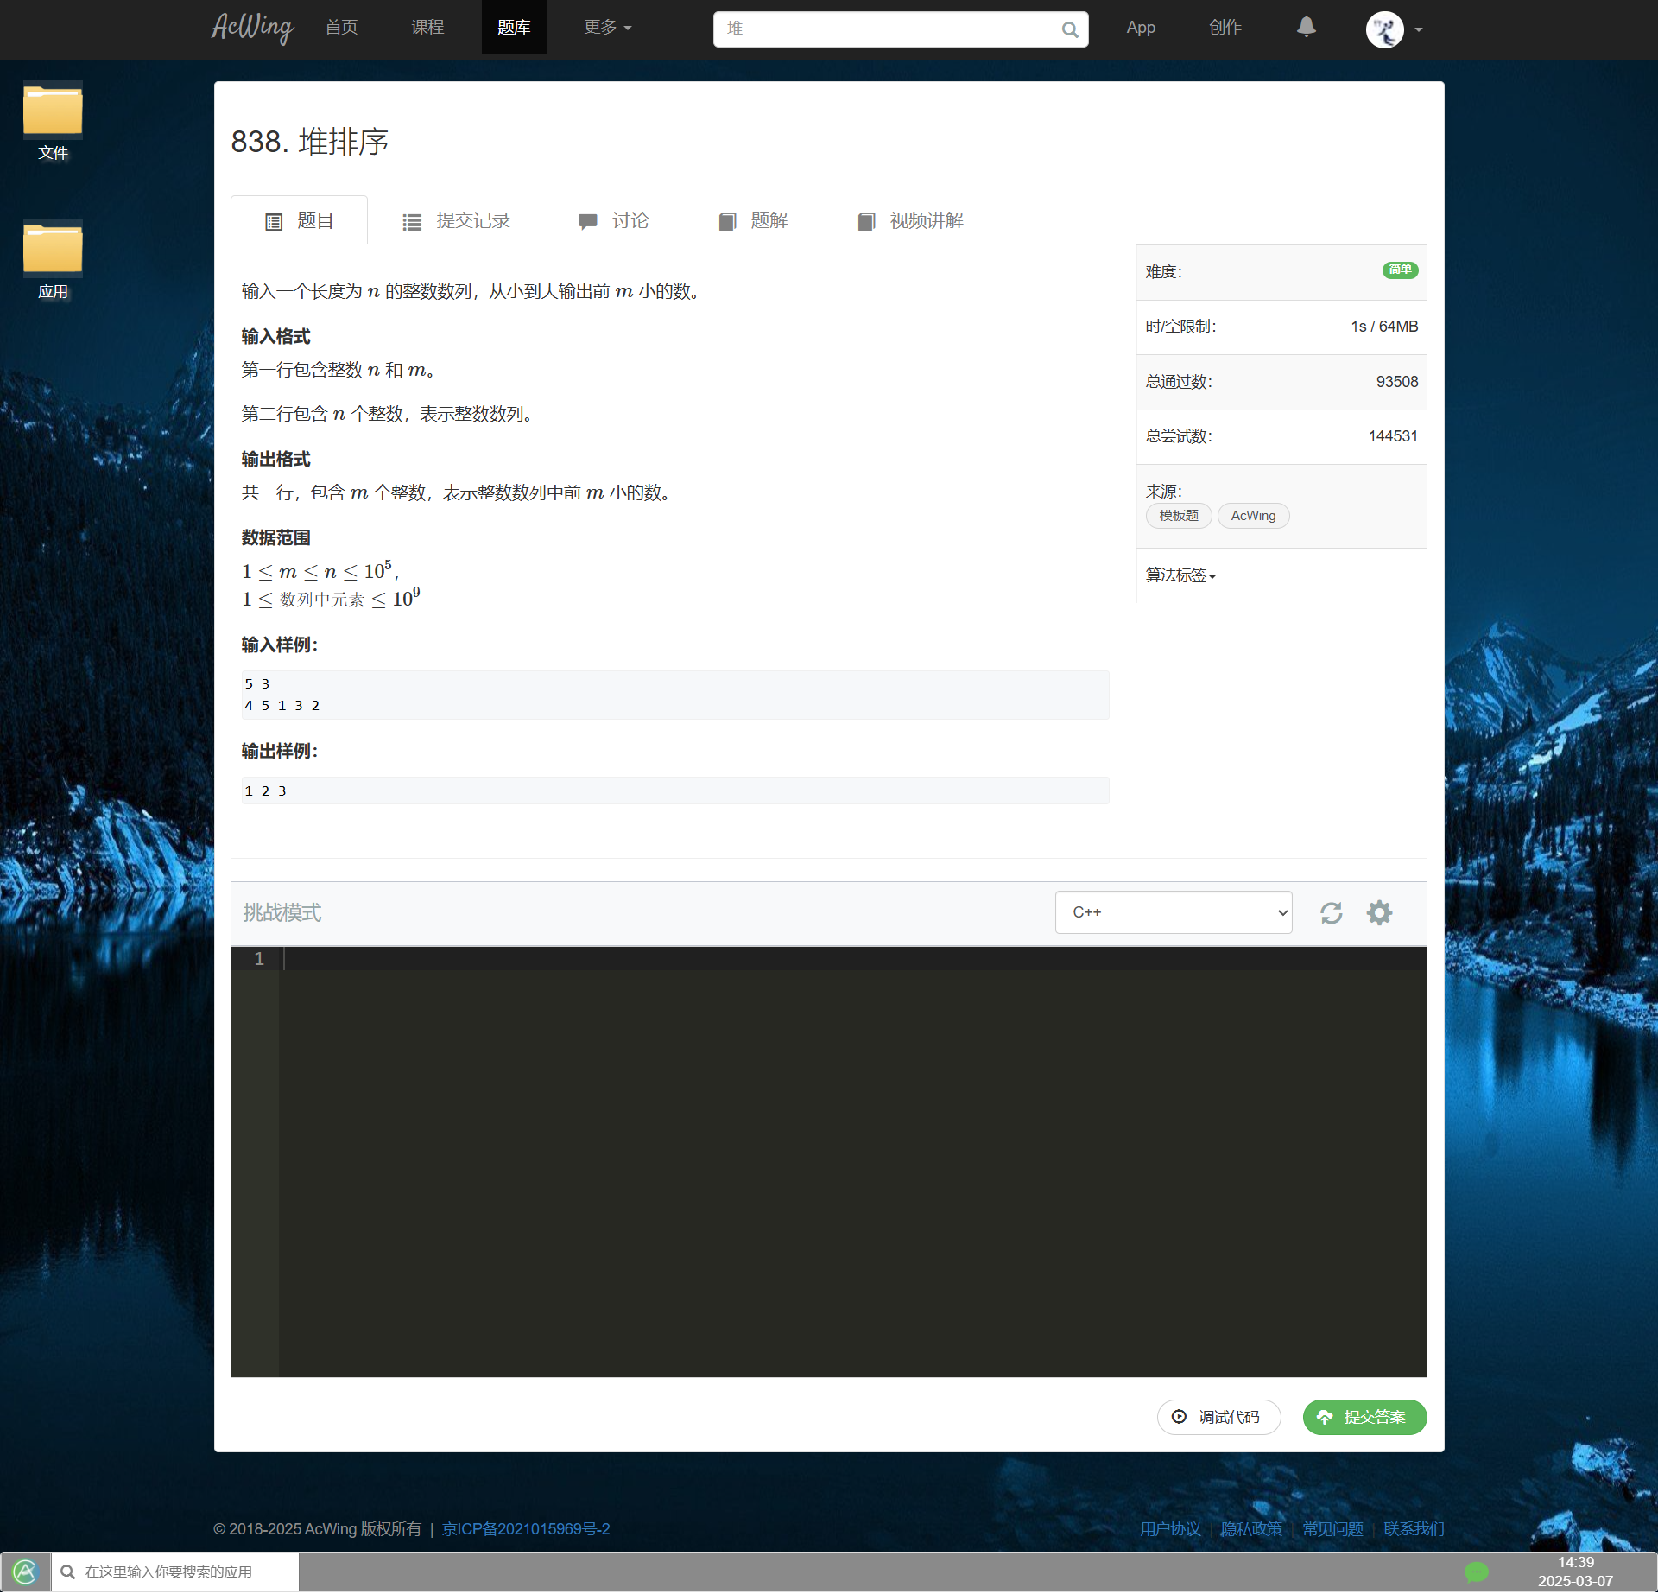The width and height of the screenshot is (1658, 1594).
Task: Open the 用户协议 footer link
Action: click(1170, 1529)
